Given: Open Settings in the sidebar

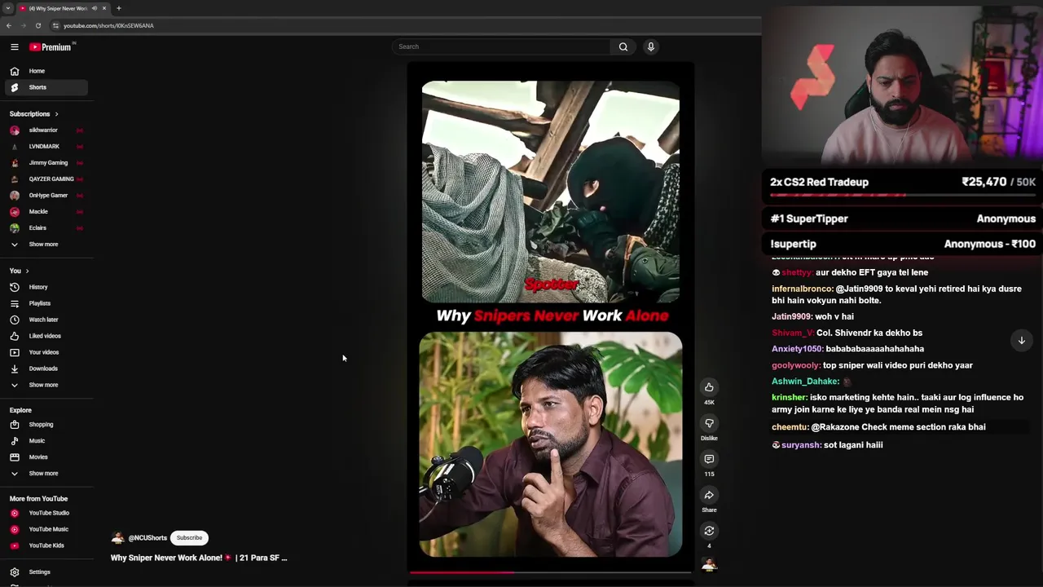Looking at the screenshot, I should (47, 572).
